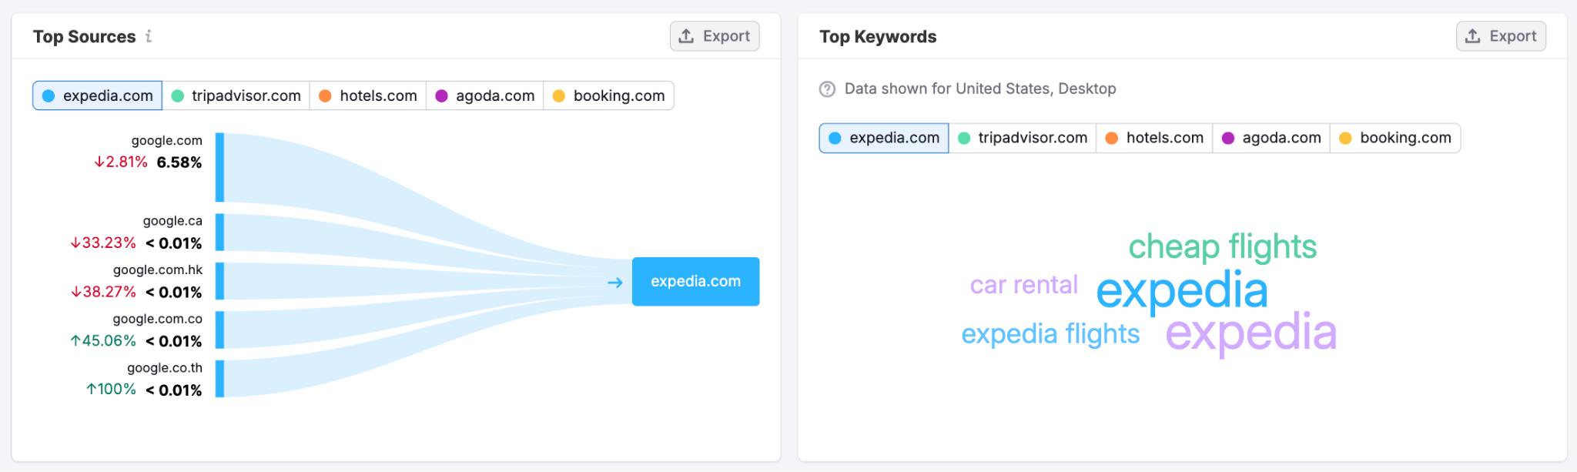Click the purple agoda.com color dot in Top Sources
The image size is (1577, 472).
(x=442, y=95)
